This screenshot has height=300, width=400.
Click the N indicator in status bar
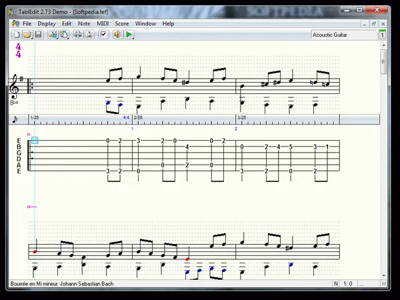click(x=336, y=284)
